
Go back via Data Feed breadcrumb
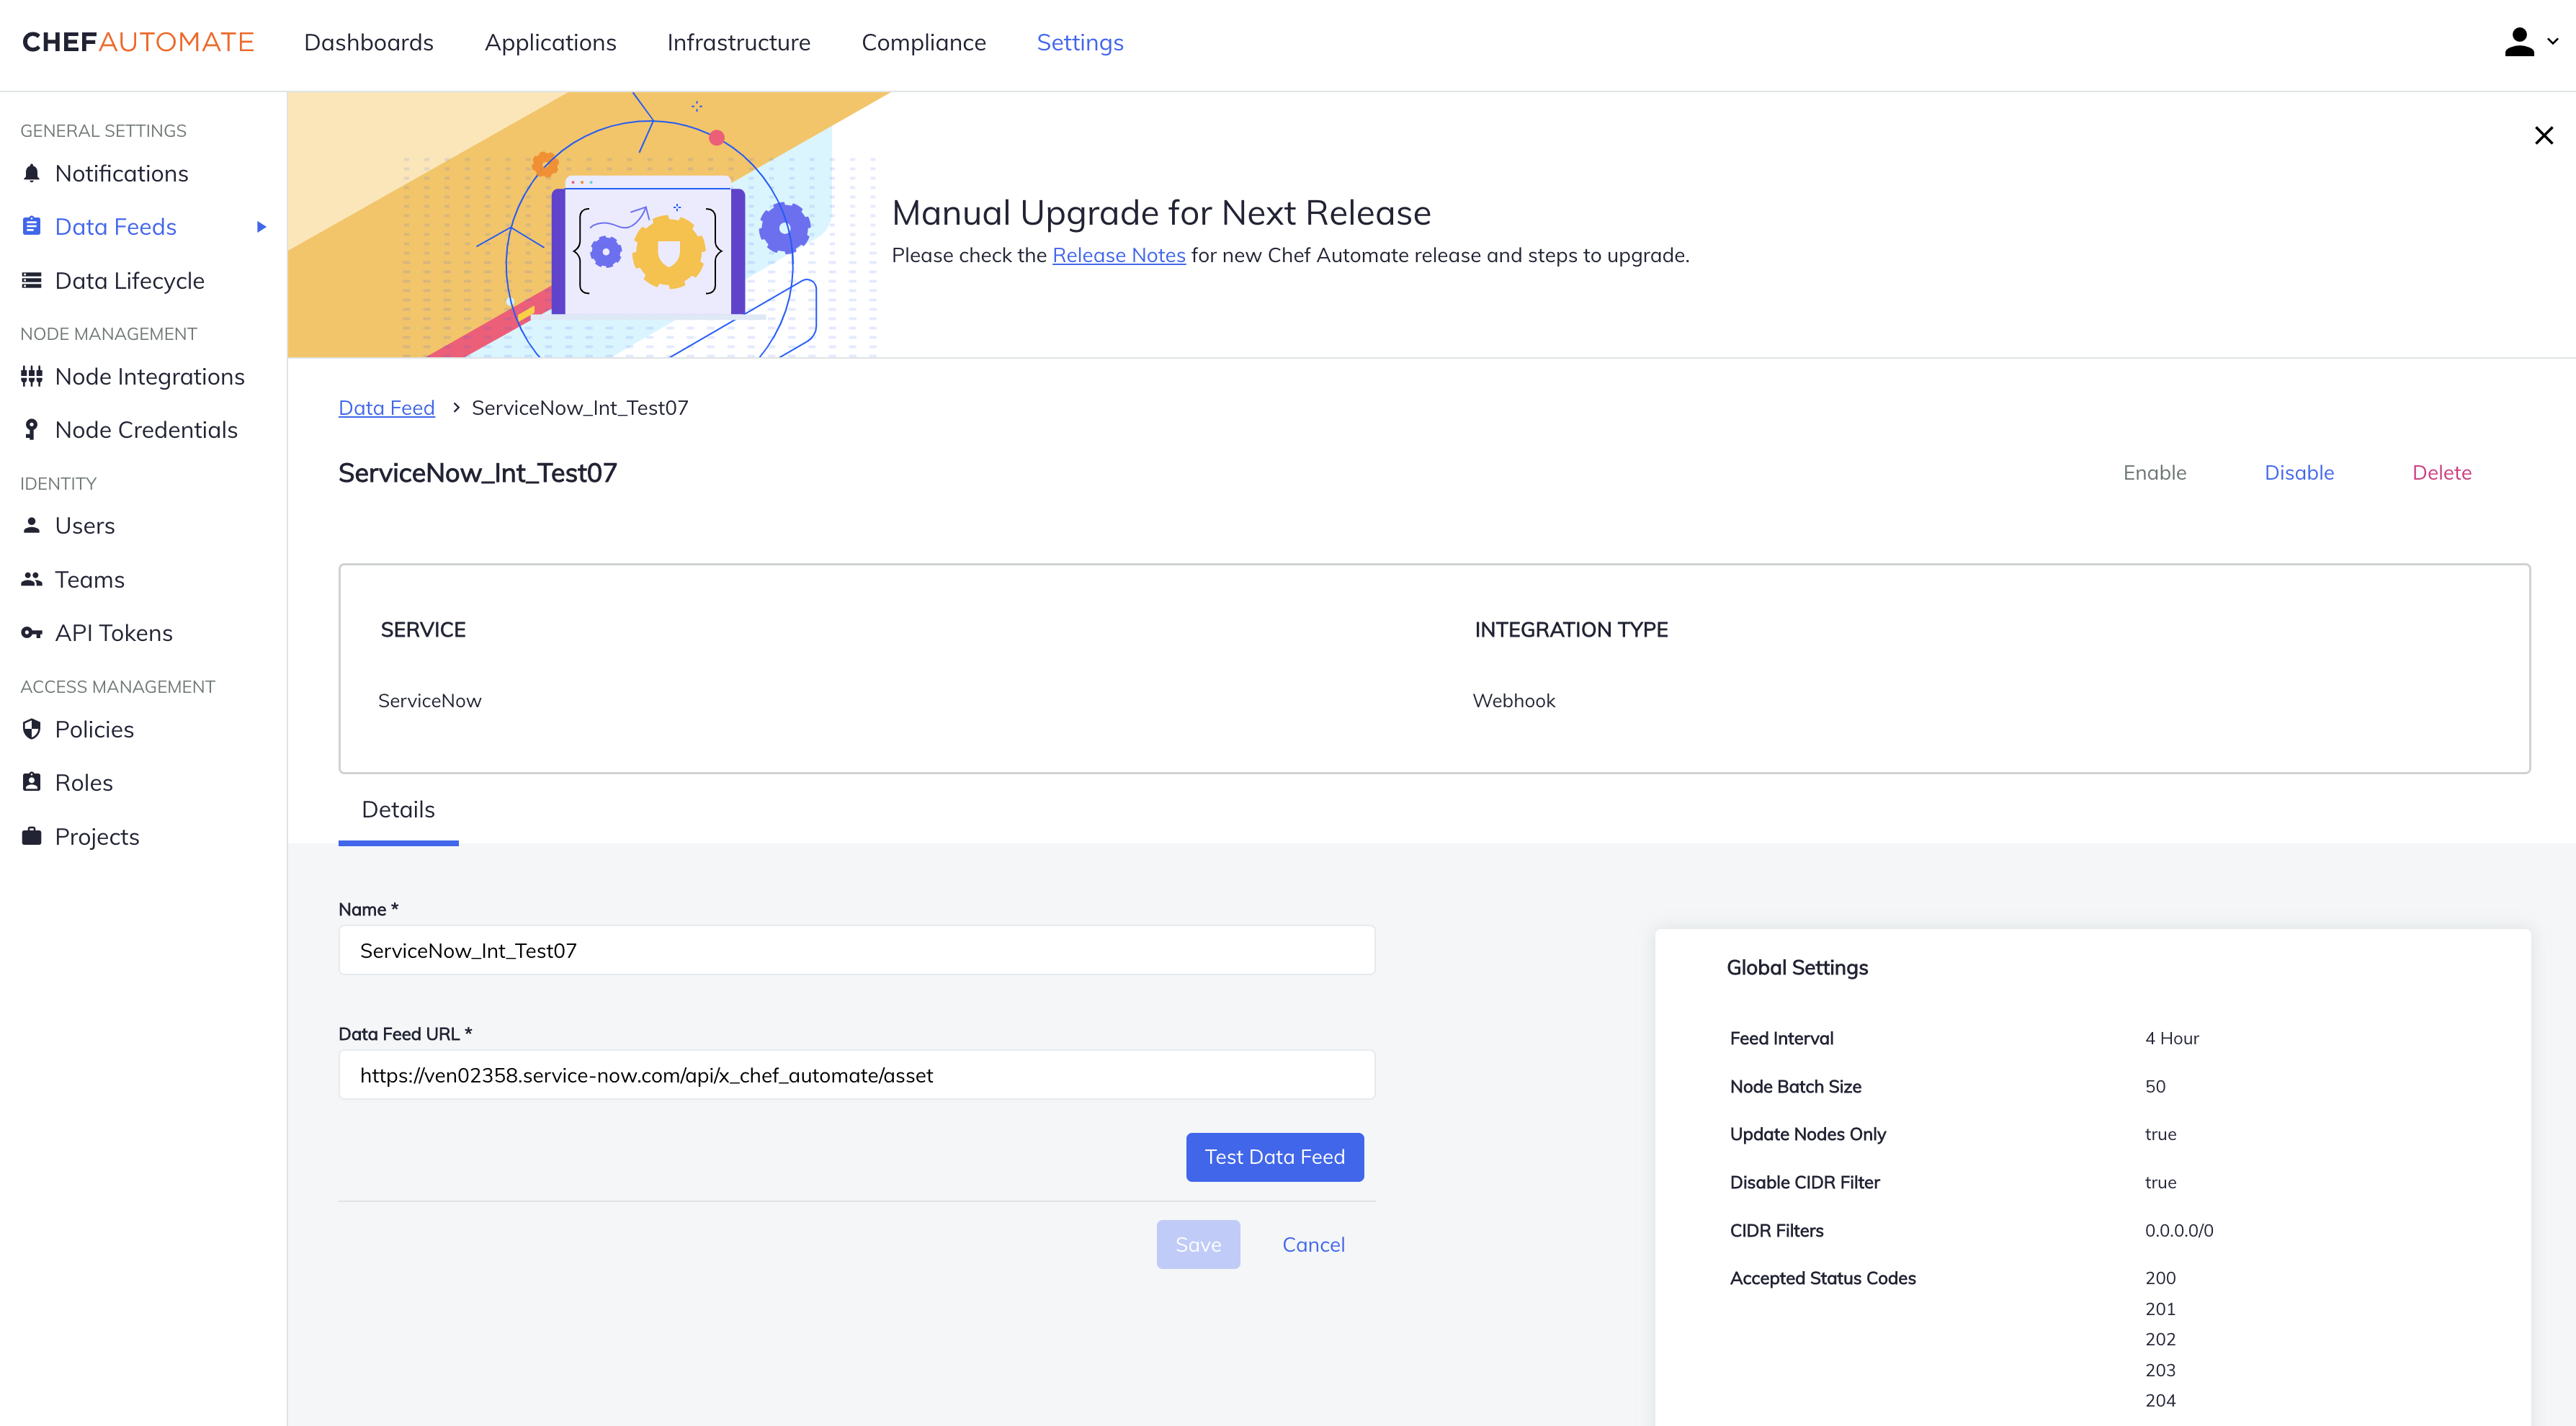click(x=386, y=408)
